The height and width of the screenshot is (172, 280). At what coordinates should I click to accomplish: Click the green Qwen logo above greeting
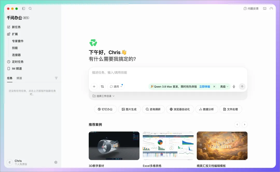[93, 43]
